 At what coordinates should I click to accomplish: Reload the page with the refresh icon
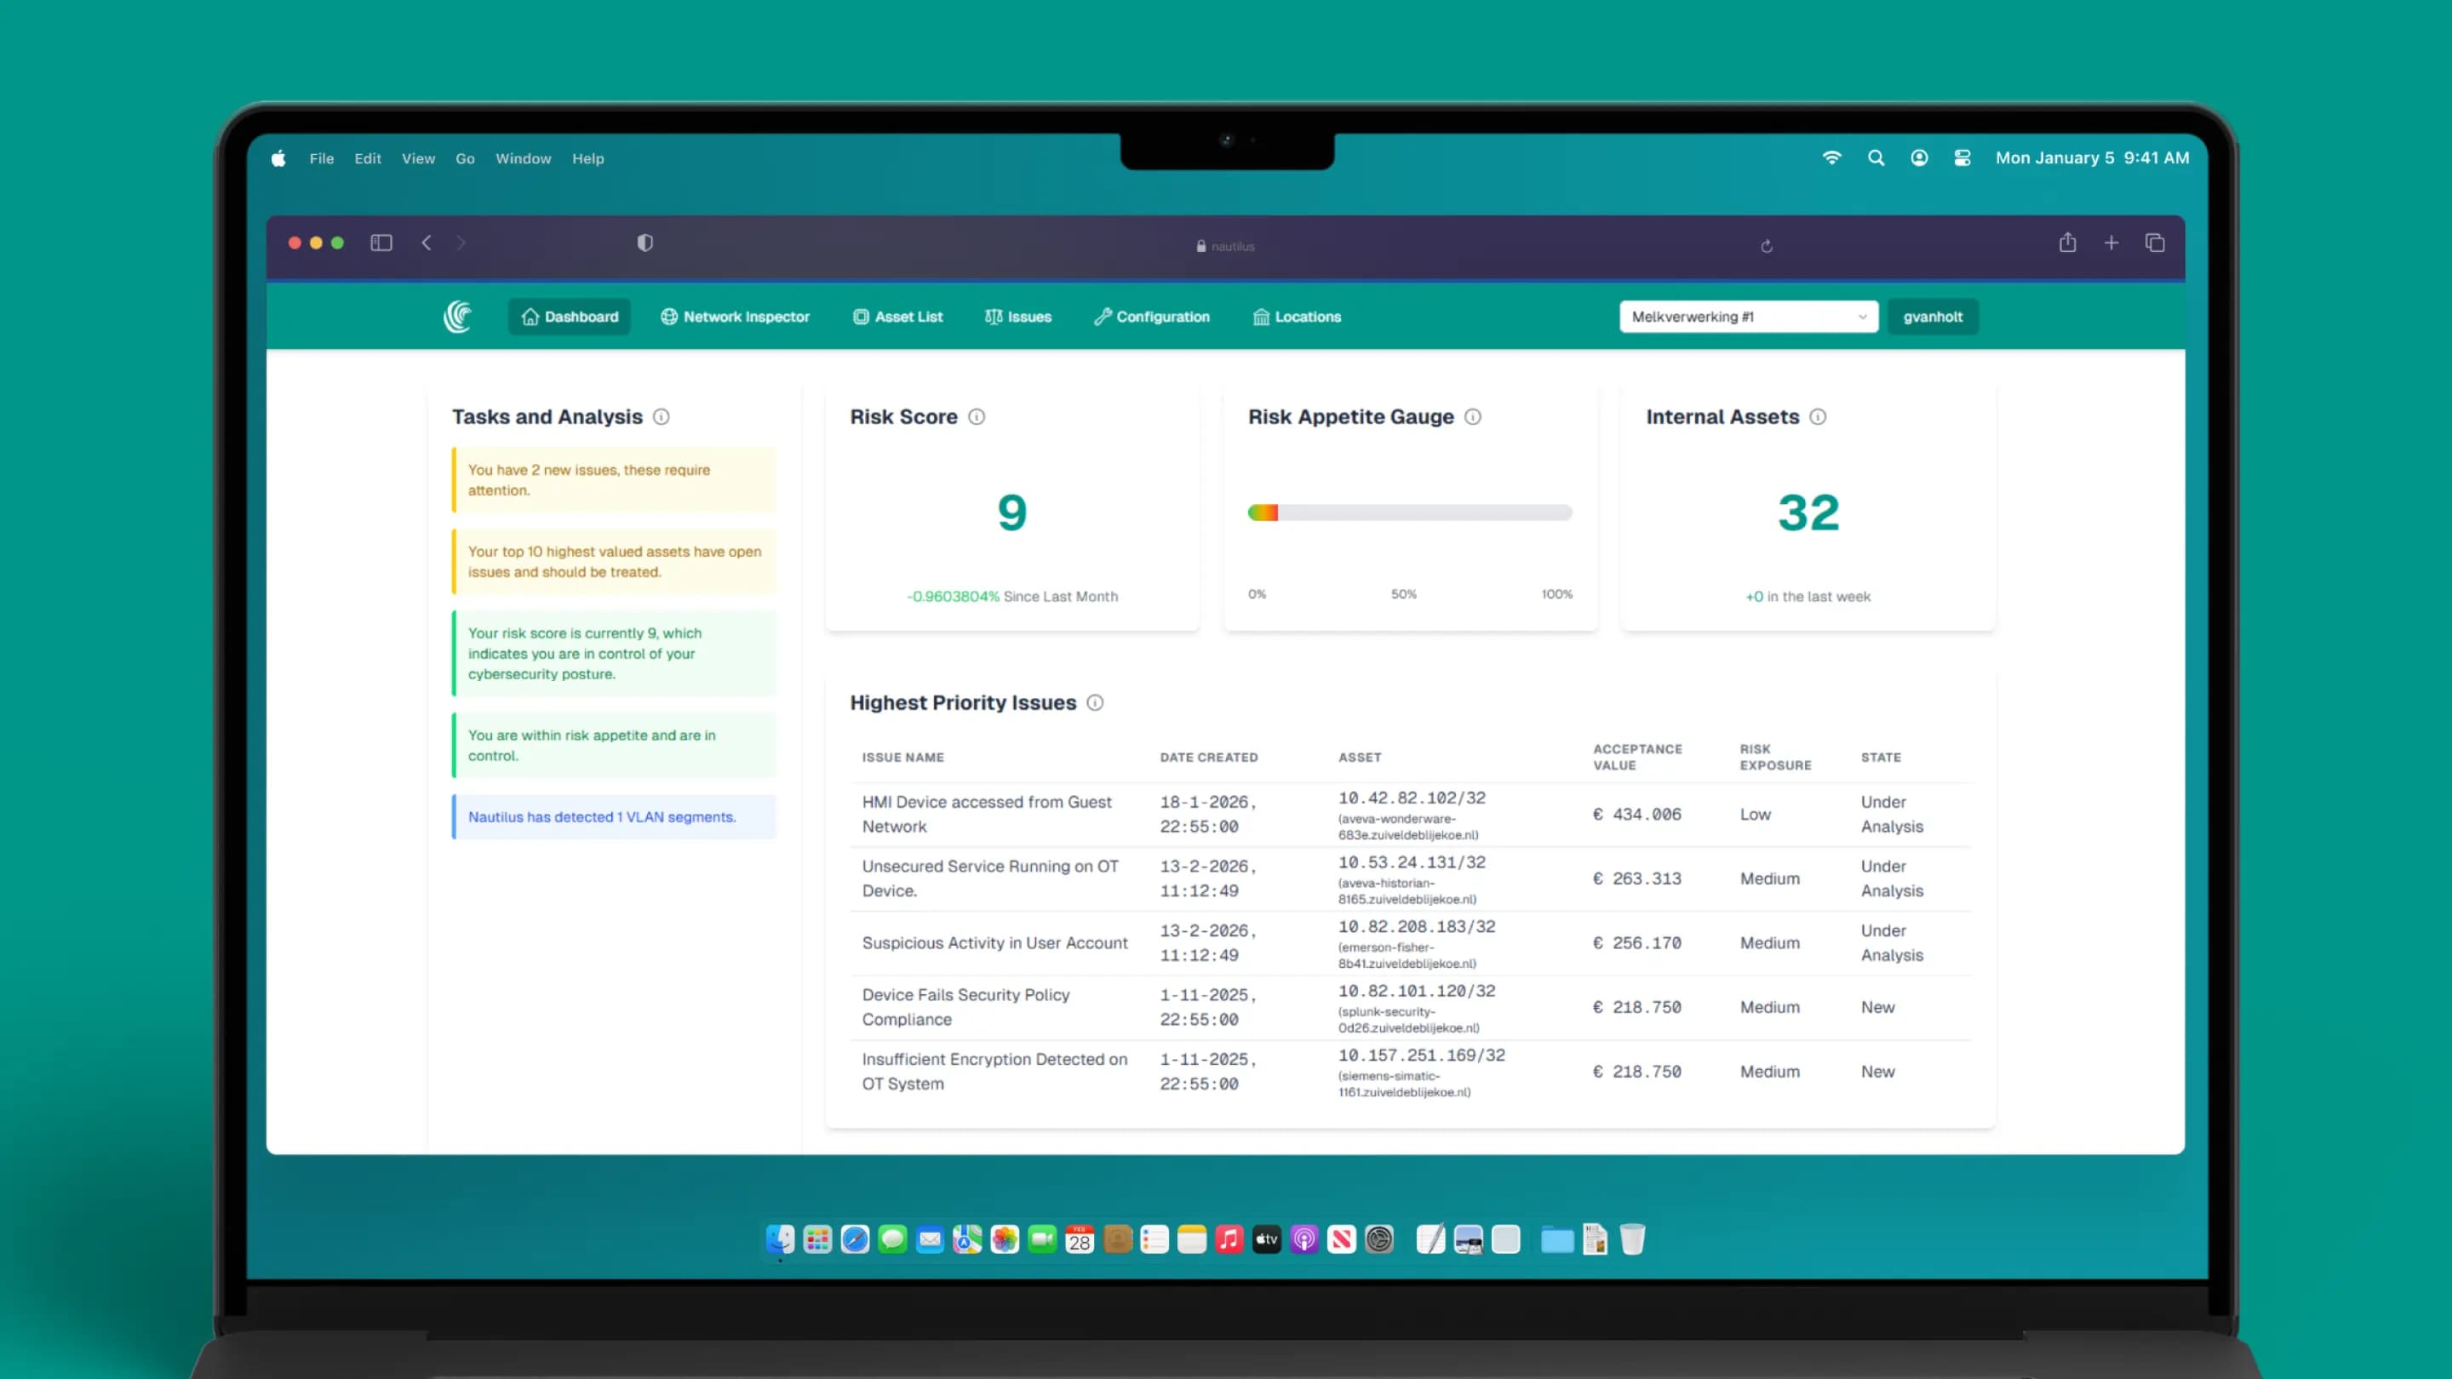click(x=1767, y=247)
